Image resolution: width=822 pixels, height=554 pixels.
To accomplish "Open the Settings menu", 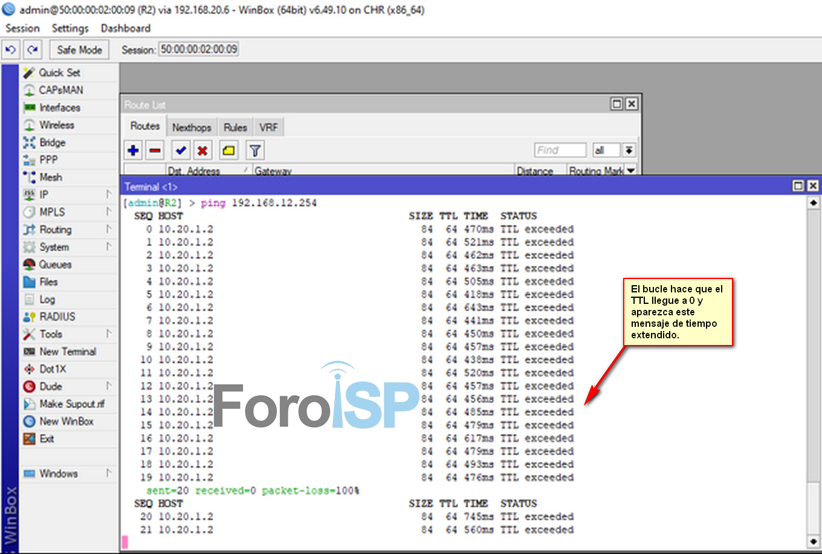I will [x=70, y=28].
